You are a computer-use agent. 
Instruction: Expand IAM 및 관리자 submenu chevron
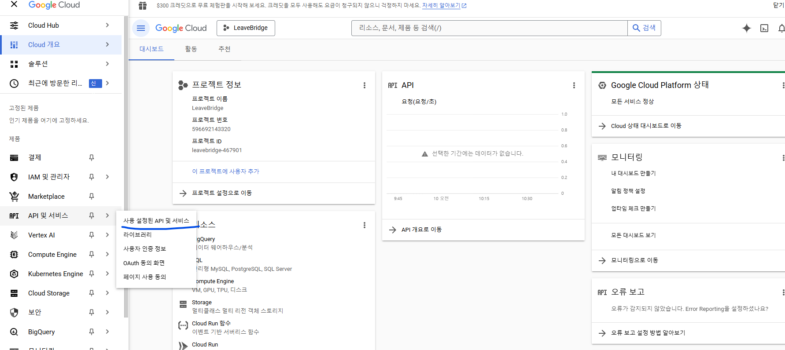107,177
